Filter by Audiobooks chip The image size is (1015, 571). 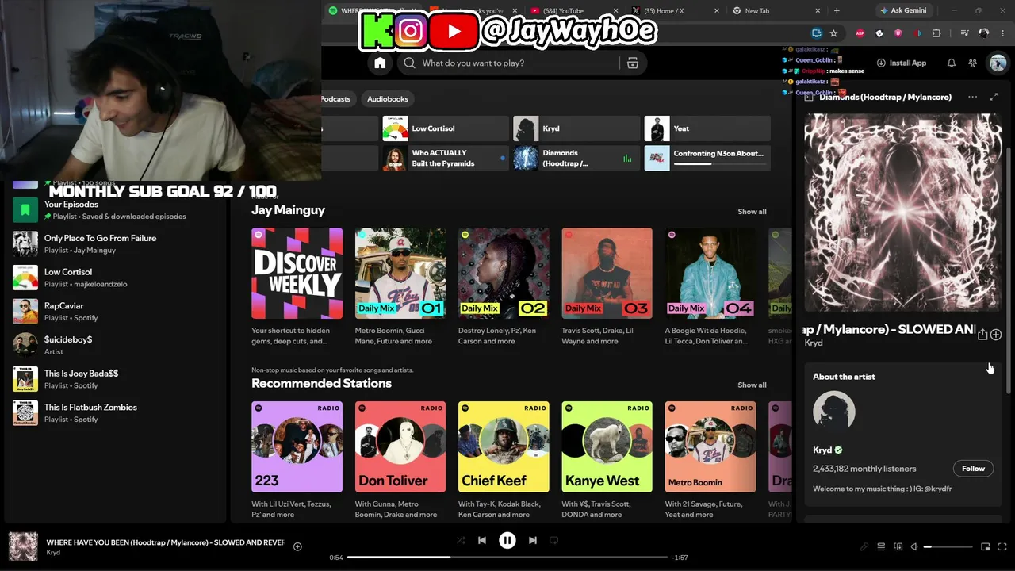tap(388, 99)
